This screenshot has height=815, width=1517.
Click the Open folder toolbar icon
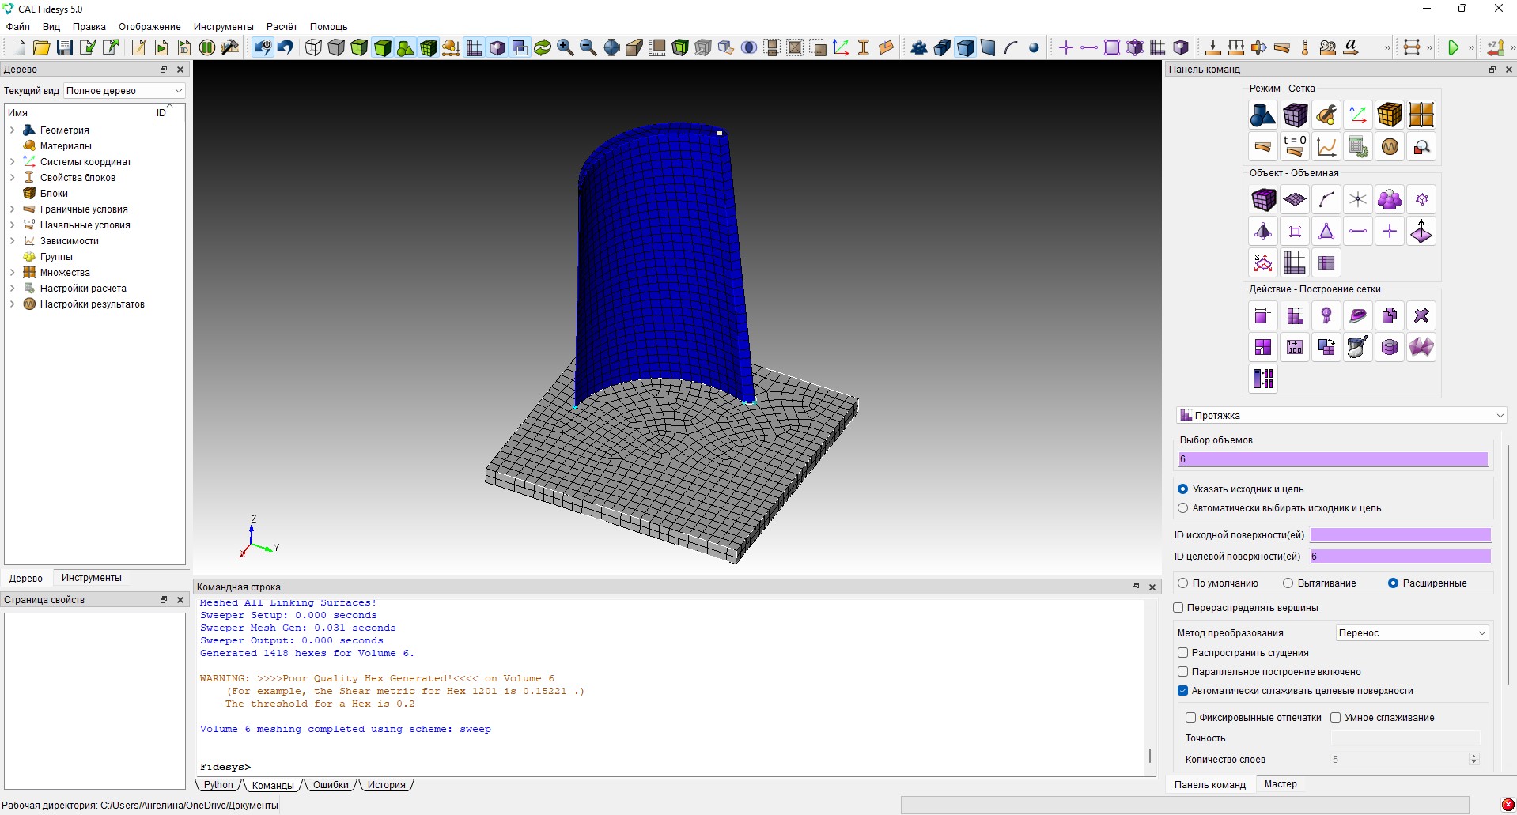tap(42, 47)
